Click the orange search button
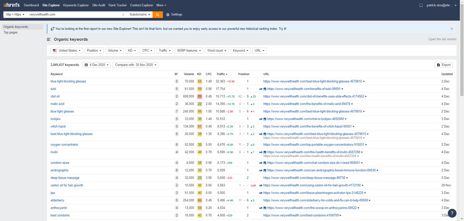Image resolution: width=464 pixels, height=221 pixels. (x=158, y=14)
